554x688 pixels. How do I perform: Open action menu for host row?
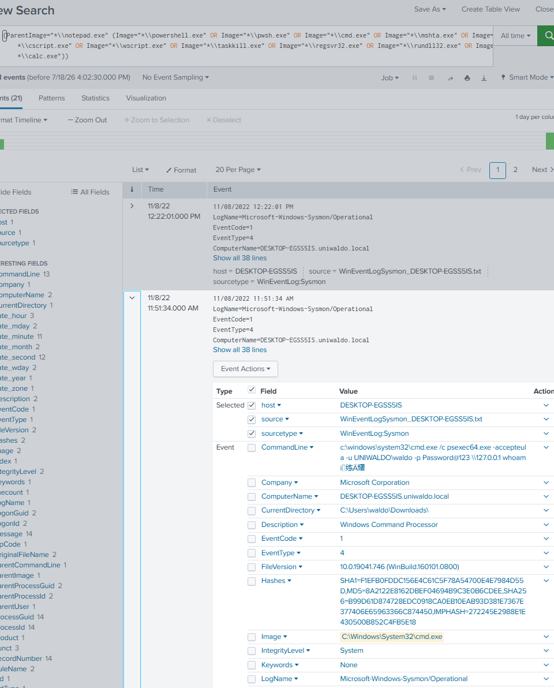coord(546,405)
